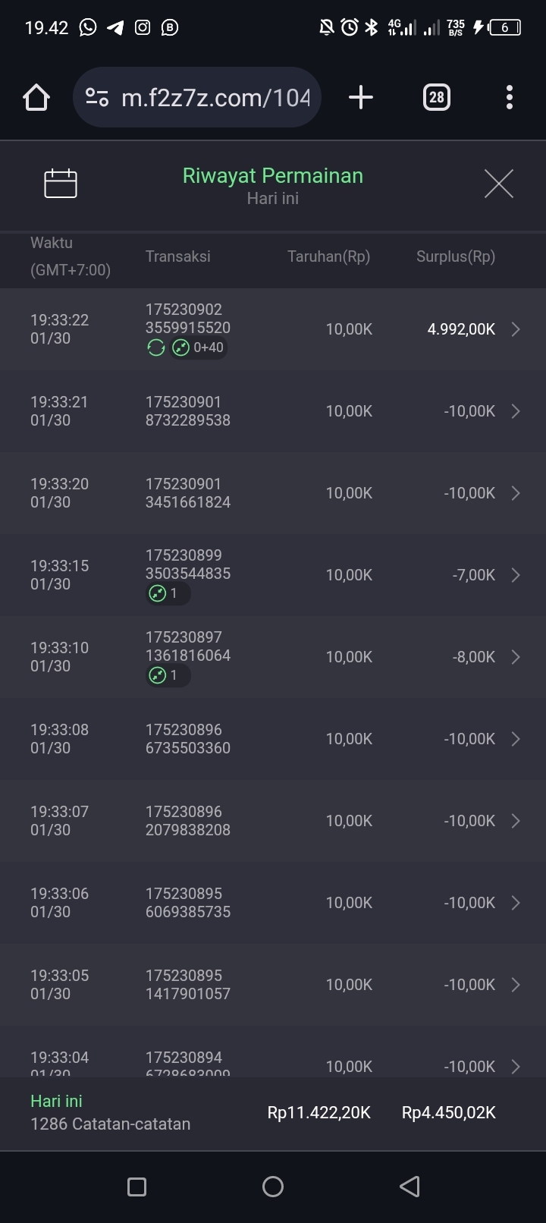Viewport: 546px width, 1223px height.
Task: Open the calendar date picker icon
Action: tap(61, 184)
